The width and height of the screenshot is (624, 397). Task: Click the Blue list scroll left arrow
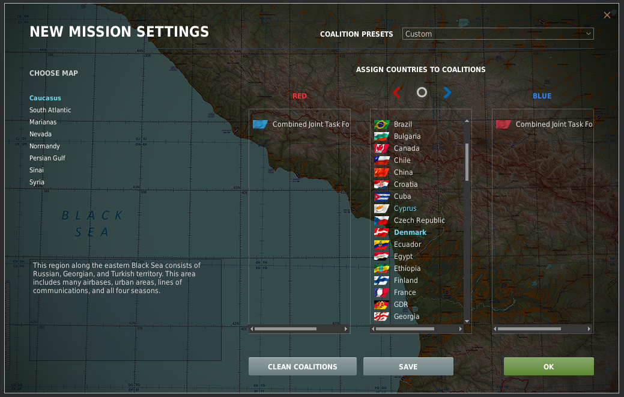(495, 329)
